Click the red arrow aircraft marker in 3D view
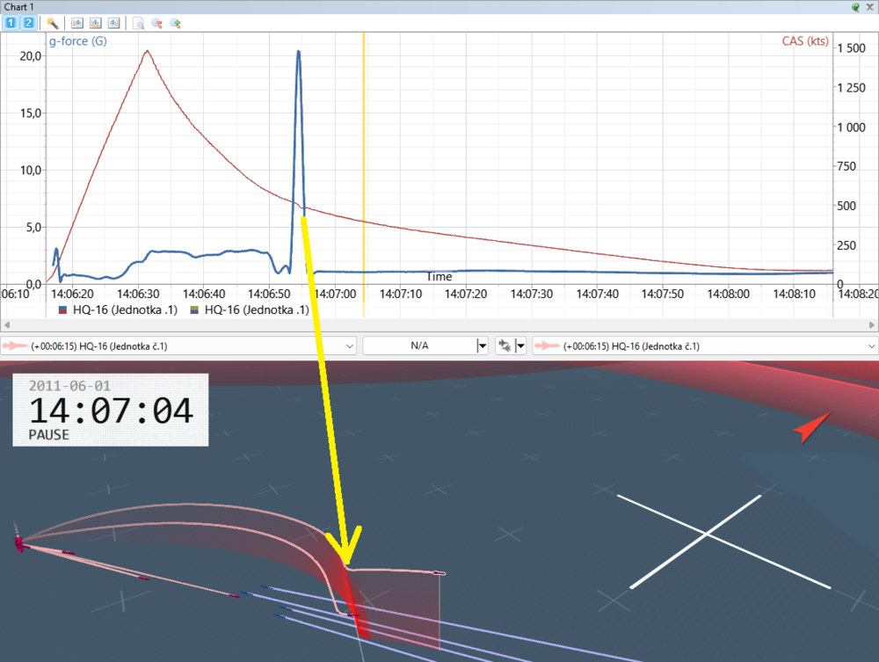Image resolution: width=879 pixels, height=662 pixels. (811, 427)
